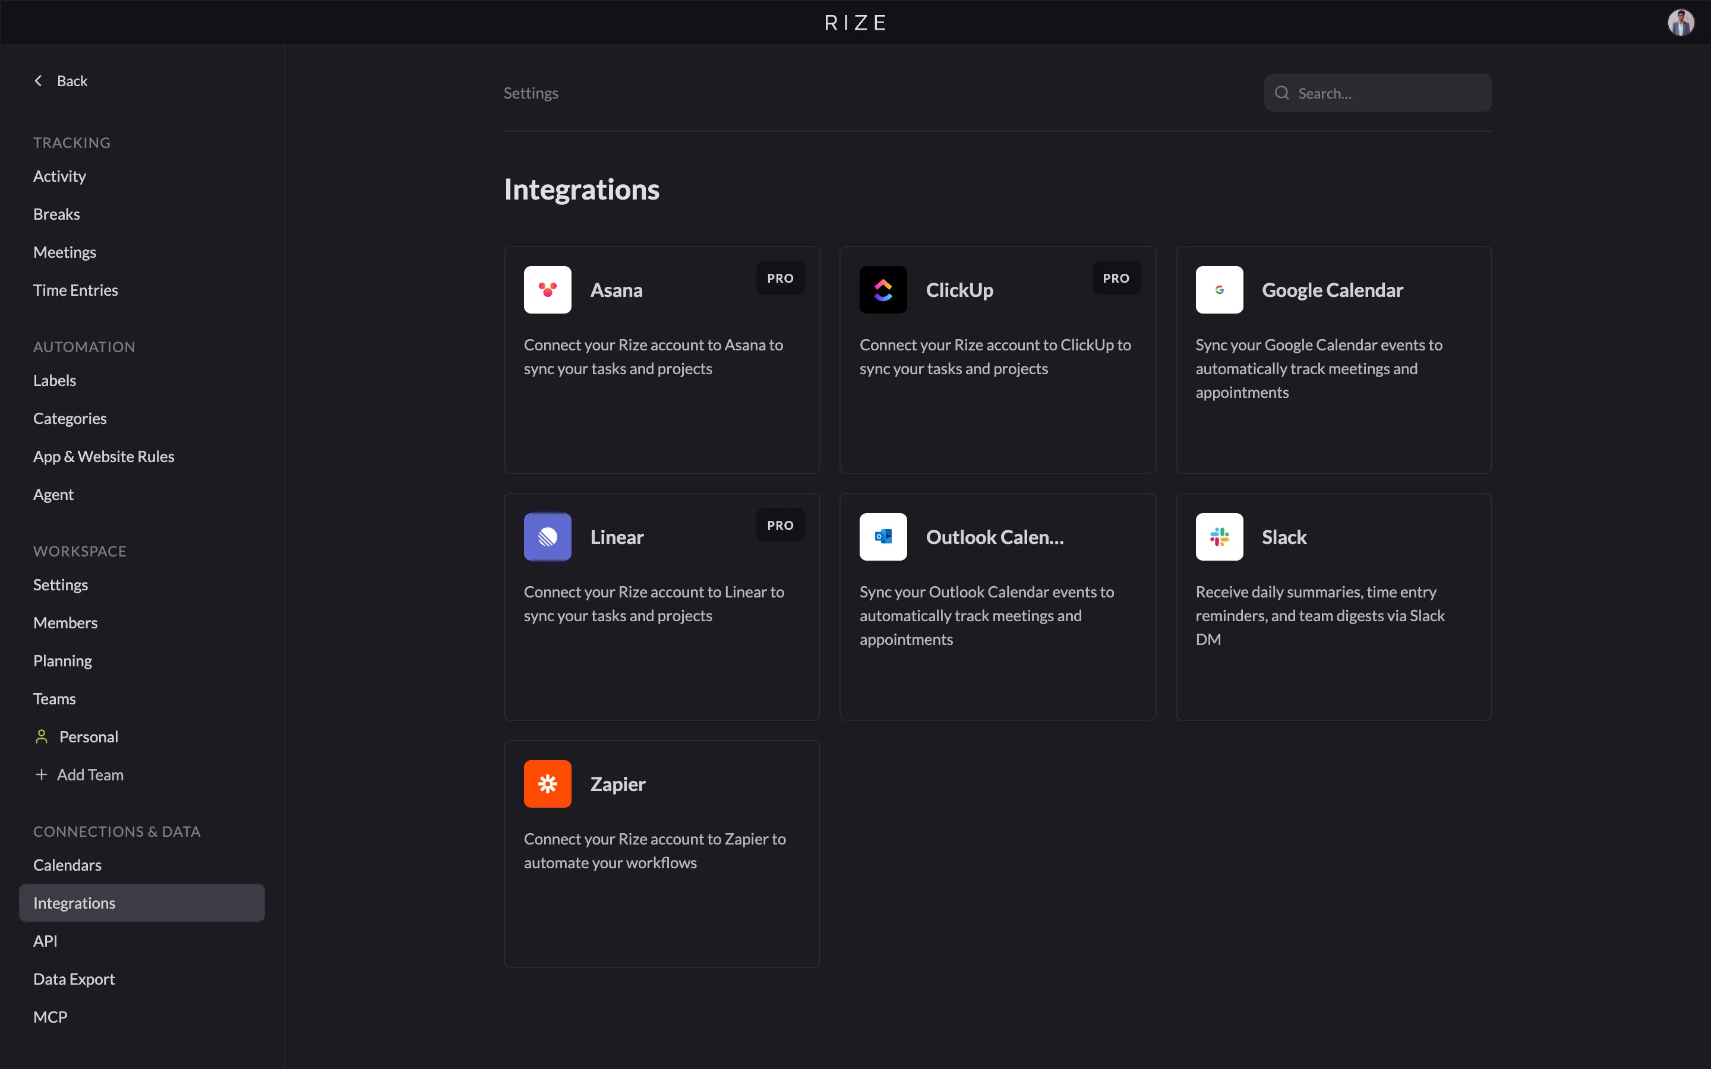
Task: Click the Outlook Calen... card title
Action: (994, 537)
